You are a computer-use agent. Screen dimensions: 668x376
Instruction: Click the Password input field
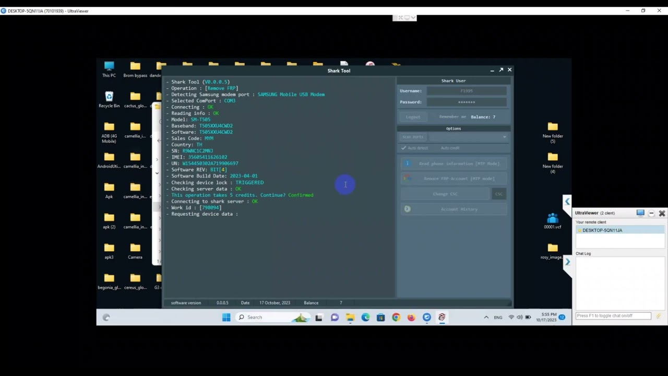[467, 102]
